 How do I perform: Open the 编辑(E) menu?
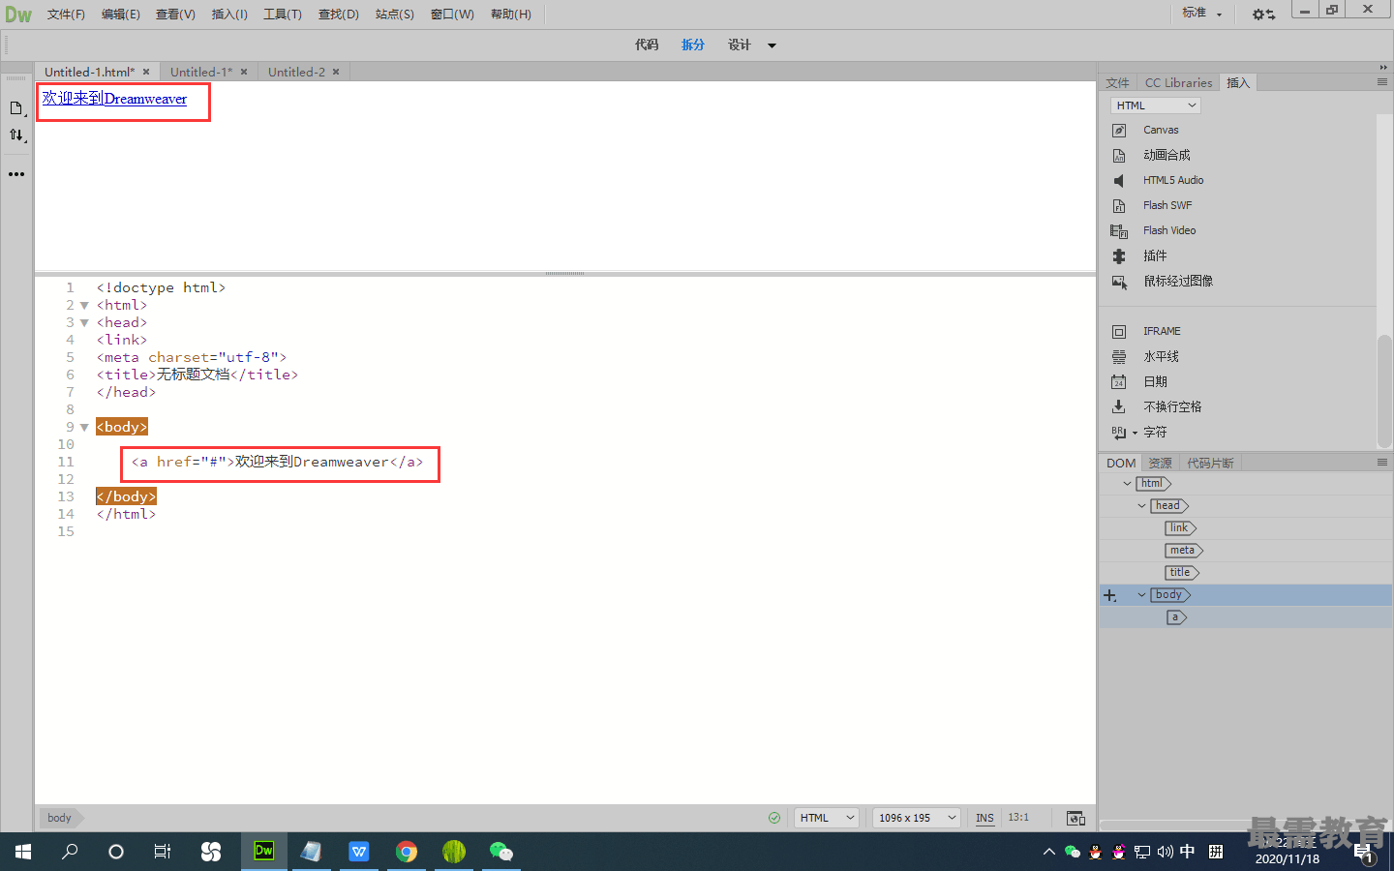point(120,15)
